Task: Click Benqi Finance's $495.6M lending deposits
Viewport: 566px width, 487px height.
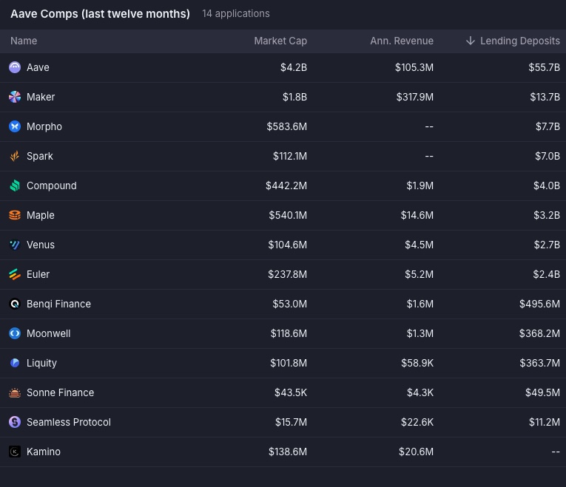Action: point(539,304)
